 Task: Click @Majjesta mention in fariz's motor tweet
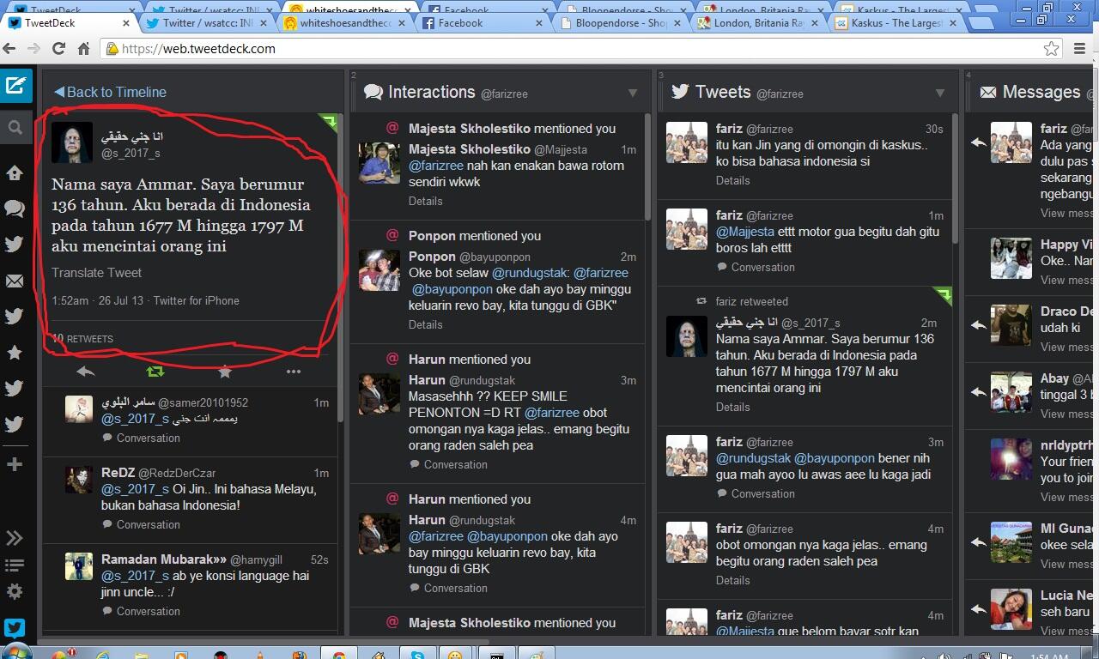tap(745, 232)
